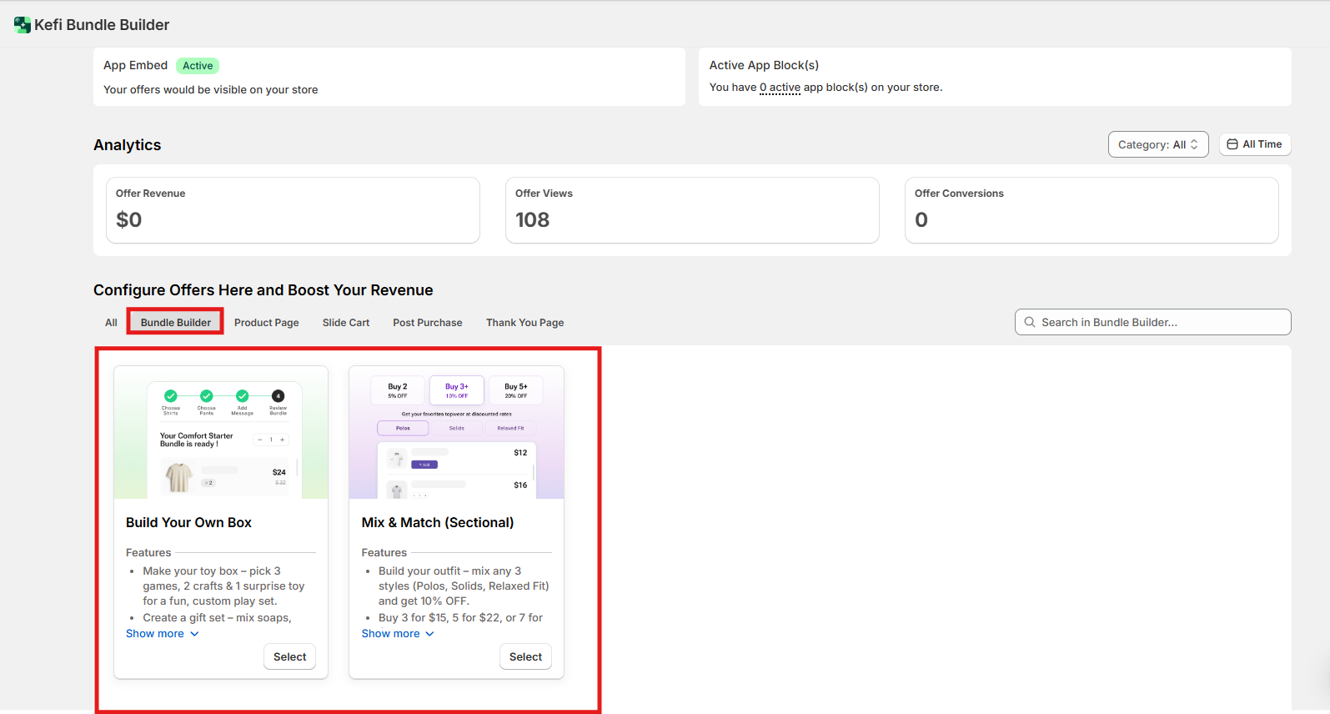Open the All Time date range picker
This screenshot has height=714, width=1330.
(1254, 144)
